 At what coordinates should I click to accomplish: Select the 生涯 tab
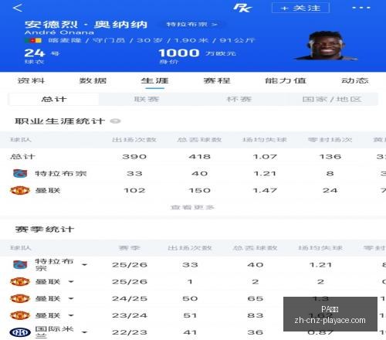point(154,80)
